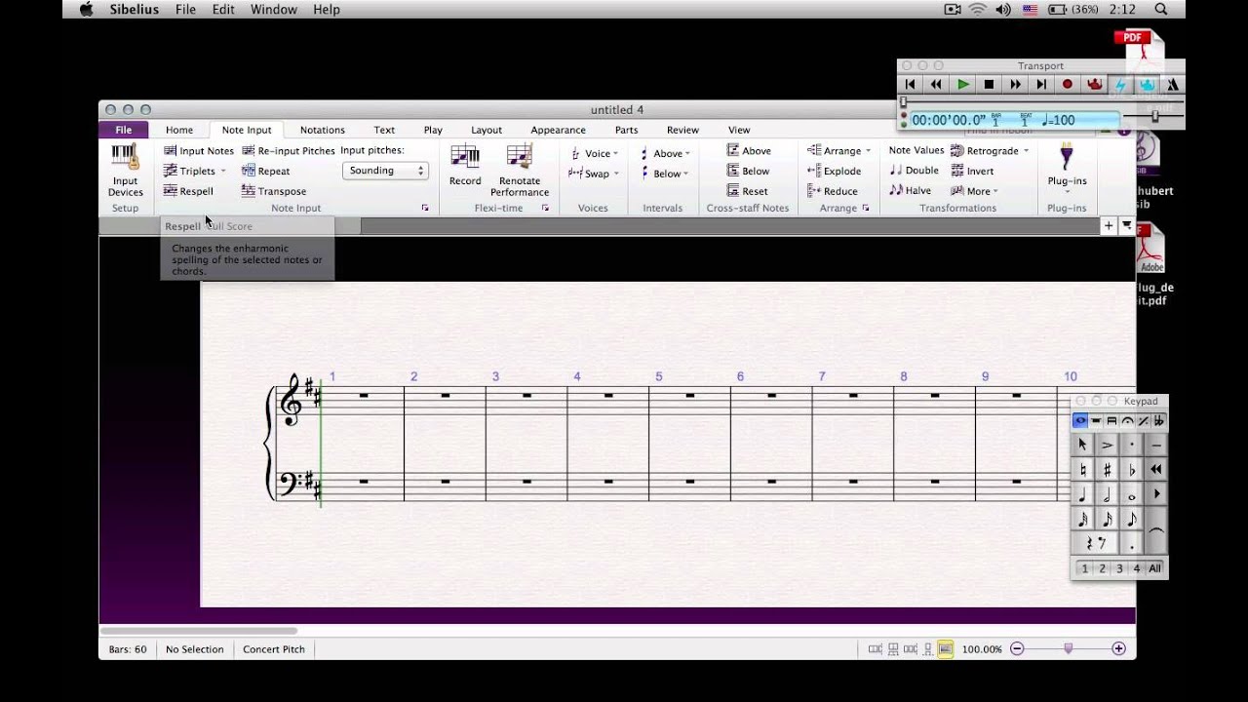Switch to the Home ribbon tab
The height and width of the screenshot is (702, 1248).
[x=179, y=130]
